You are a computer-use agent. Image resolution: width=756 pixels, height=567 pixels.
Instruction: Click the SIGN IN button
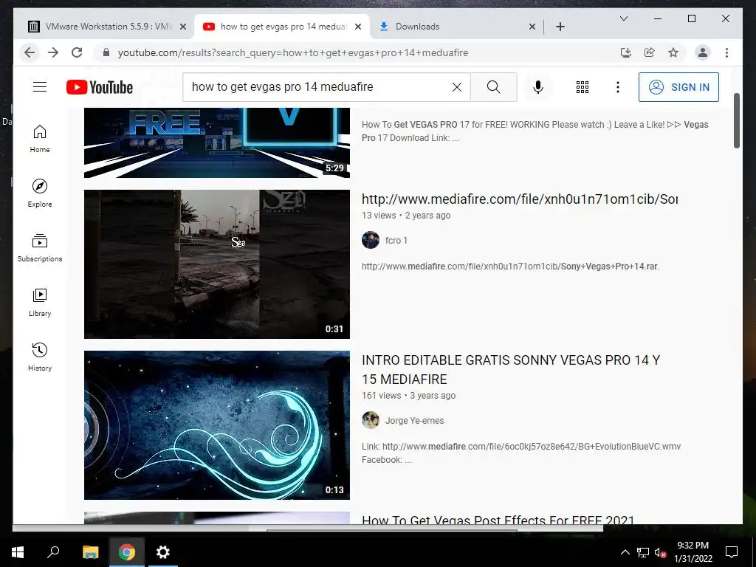(x=678, y=87)
